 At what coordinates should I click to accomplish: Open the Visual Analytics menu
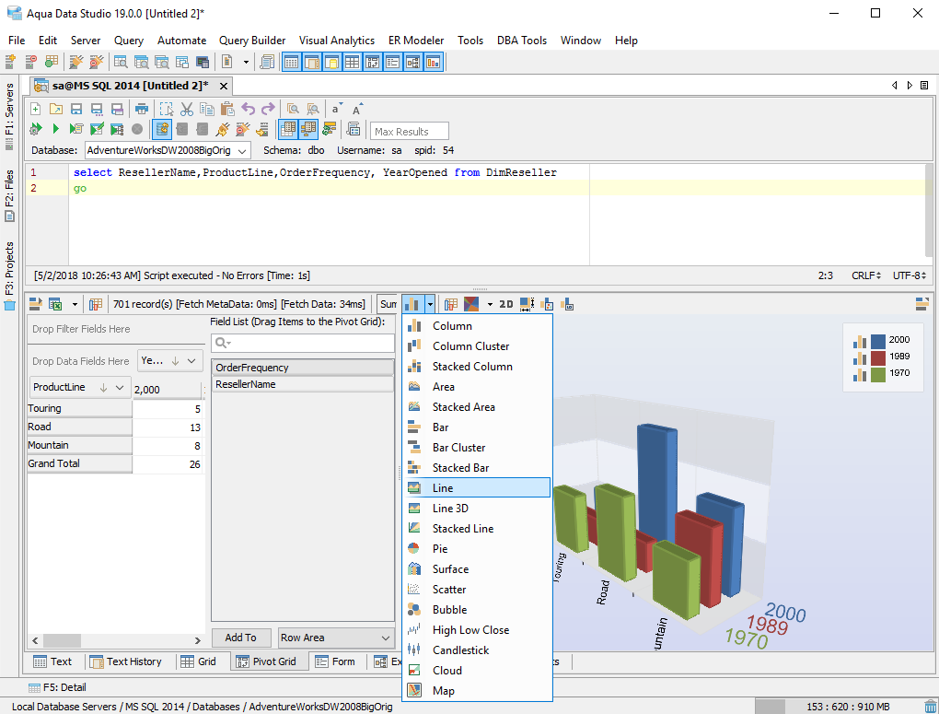(337, 41)
